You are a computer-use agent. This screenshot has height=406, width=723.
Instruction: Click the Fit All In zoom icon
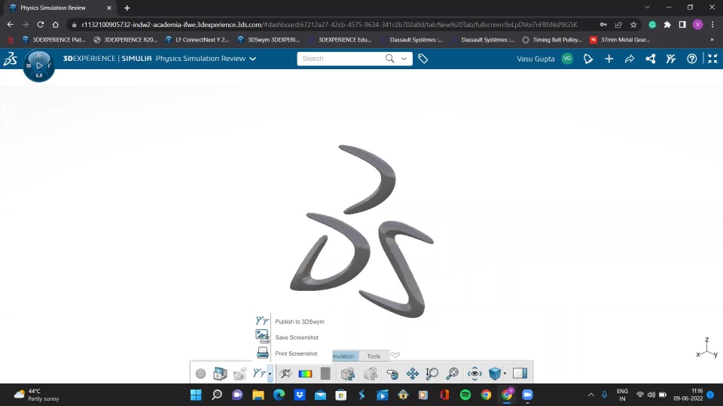click(x=453, y=374)
